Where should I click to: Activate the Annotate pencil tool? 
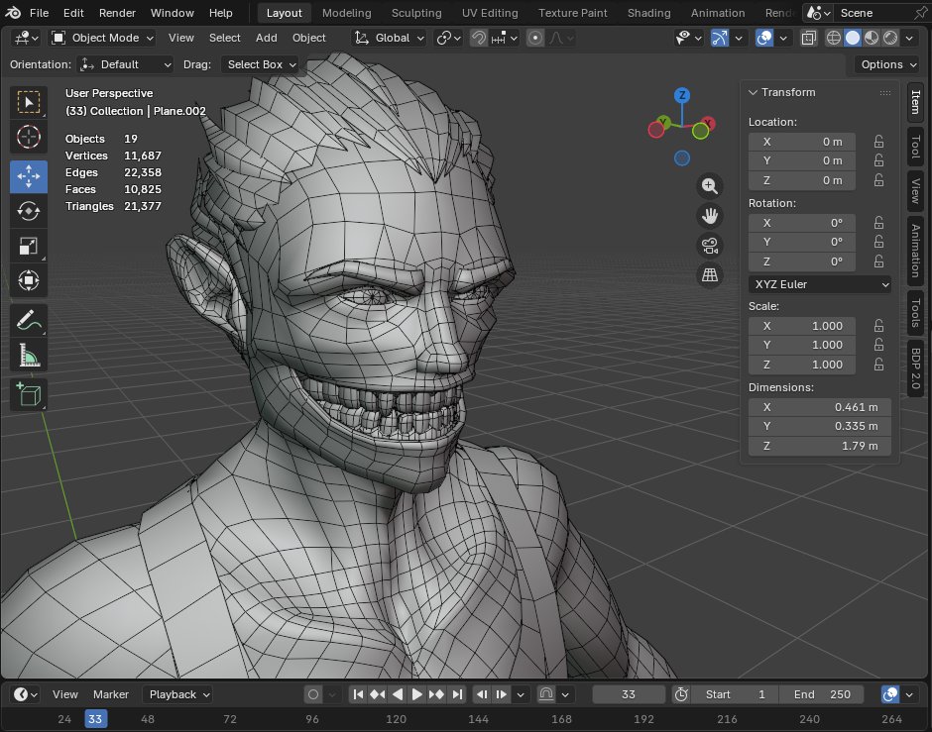tap(29, 321)
